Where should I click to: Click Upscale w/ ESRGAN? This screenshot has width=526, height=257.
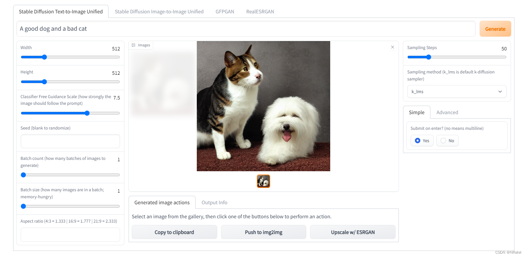pyautogui.click(x=353, y=232)
